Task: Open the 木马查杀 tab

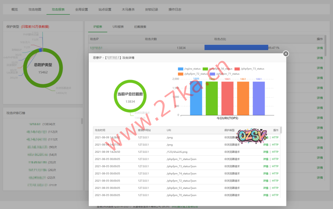Action: (x=128, y=9)
